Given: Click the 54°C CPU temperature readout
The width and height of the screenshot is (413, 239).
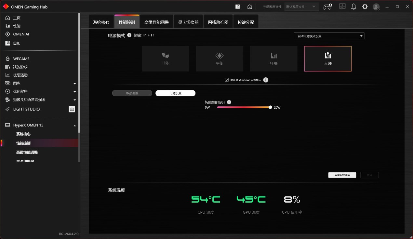Looking at the screenshot, I should pos(206,199).
